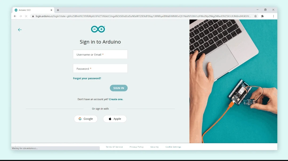Focus the Password field

(100, 68)
